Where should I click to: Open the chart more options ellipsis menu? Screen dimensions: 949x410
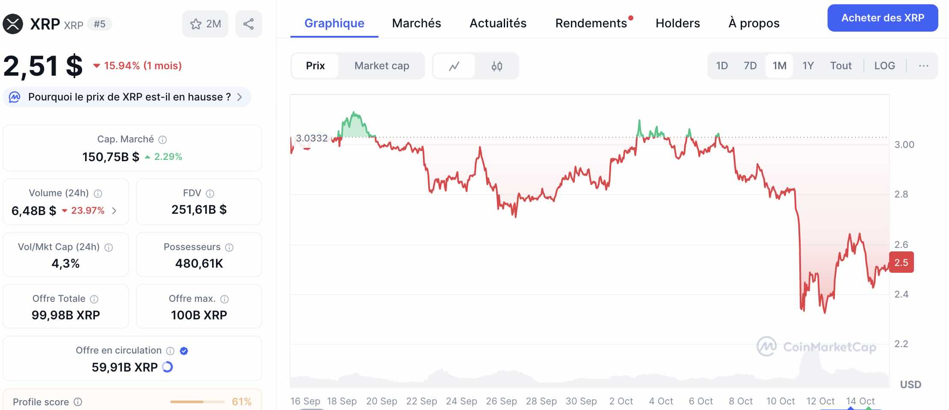coord(924,66)
